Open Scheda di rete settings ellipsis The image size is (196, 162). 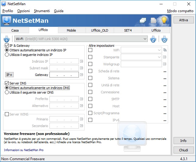point(165,72)
